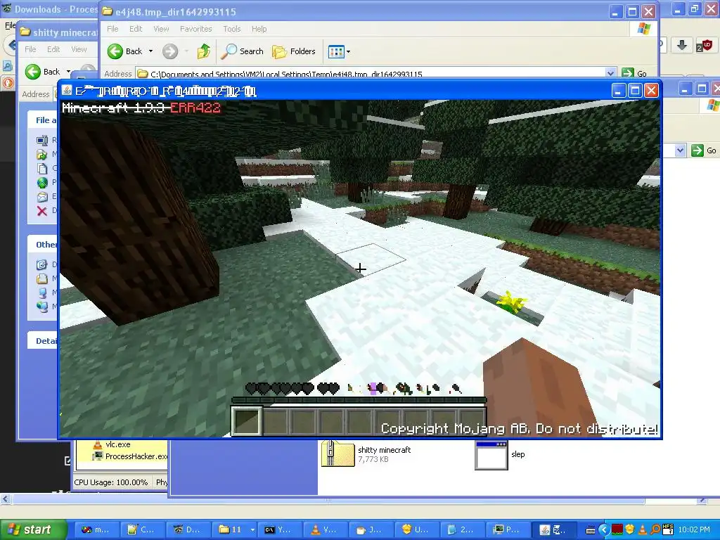Viewport: 720px width, 540px height.
Task: Switch to the command prompt taskbar button
Action: click(x=278, y=529)
